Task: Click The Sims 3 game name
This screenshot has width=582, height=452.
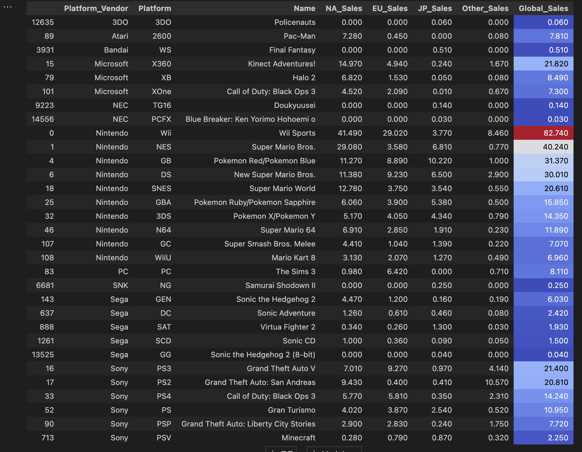Action: 296,272
